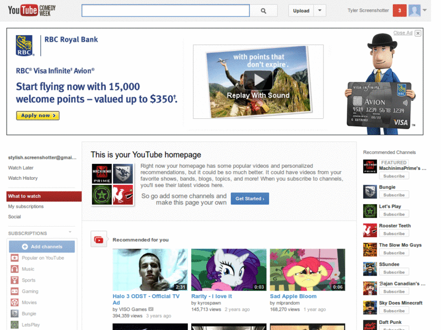Click the user avatar icon in header
Image resolution: width=441 pixels, height=330 pixels.
pyautogui.click(x=415, y=10)
